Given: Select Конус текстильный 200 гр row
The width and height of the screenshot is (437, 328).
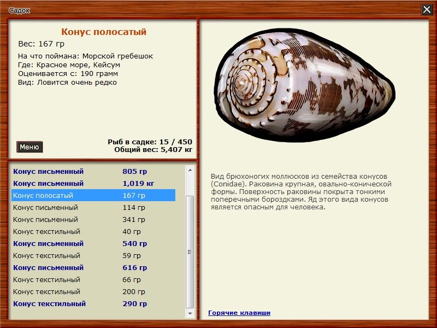Looking at the screenshot, I should coord(93,291).
